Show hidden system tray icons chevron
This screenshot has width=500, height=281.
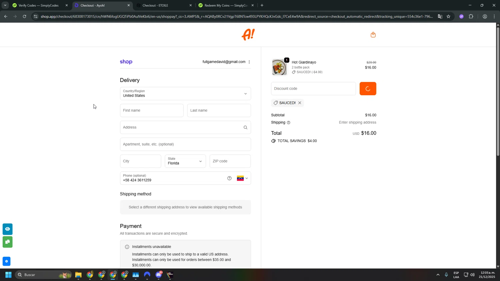438,275
